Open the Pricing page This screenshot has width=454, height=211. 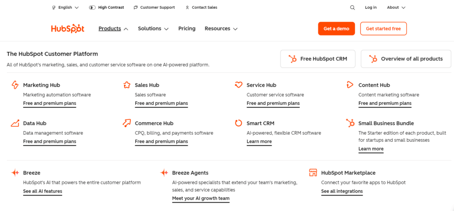point(187,29)
